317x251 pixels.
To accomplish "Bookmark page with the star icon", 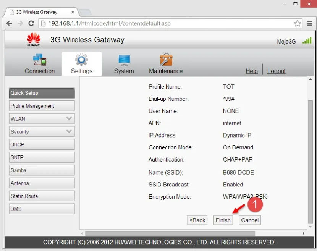I will click(x=297, y=23).
